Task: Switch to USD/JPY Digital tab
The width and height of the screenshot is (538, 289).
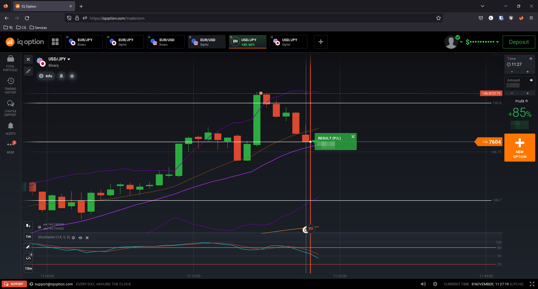Action: 289,42
